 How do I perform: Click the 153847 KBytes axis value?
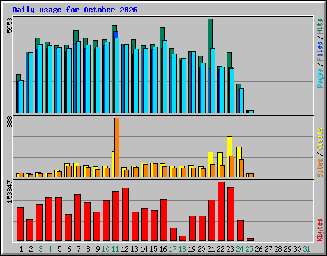coord(10,191)
